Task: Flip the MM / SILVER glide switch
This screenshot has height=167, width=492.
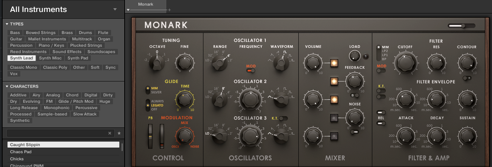Action: [148, 90]
